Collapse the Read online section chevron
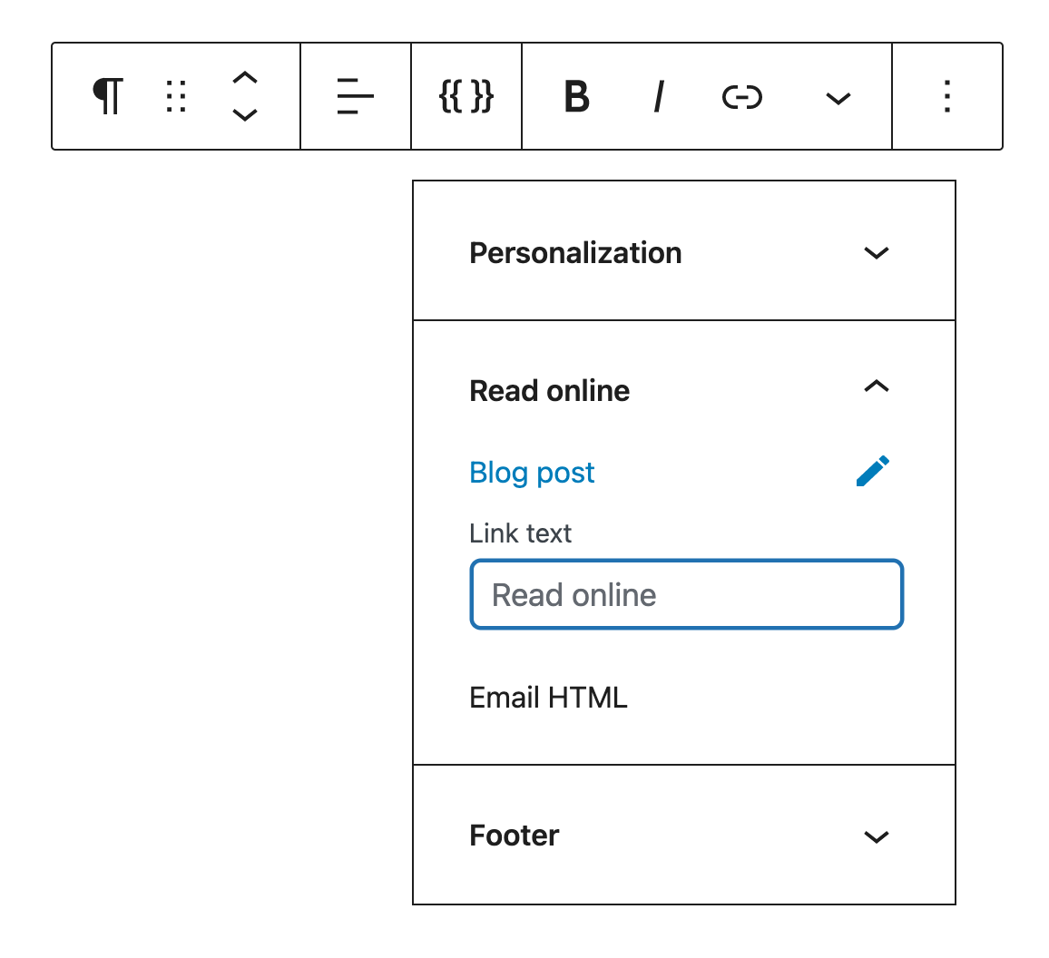 [877, 386]
